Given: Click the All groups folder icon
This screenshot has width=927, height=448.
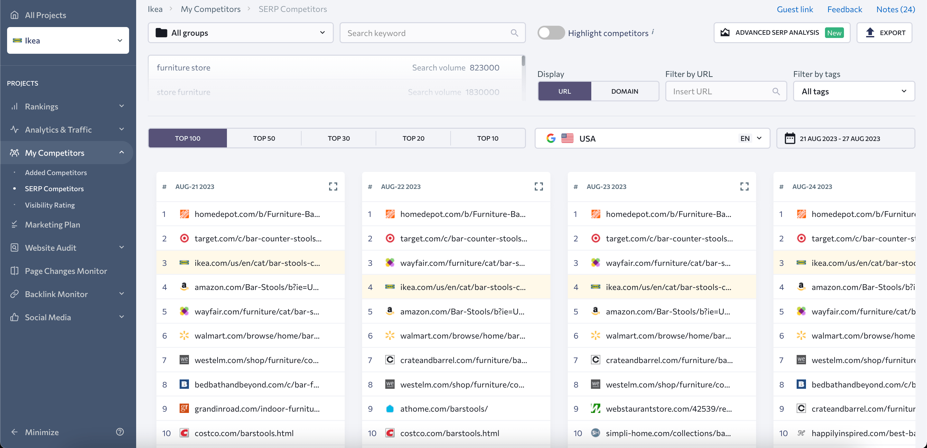Looking at the screenshot, I should click(161, 33).
